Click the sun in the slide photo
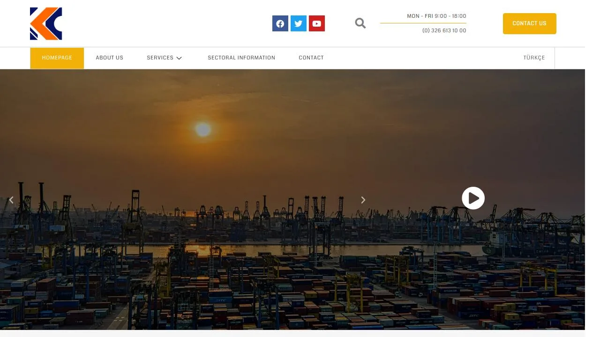The height and width of the screenshot is (337, 600). [x=203, y=130]
